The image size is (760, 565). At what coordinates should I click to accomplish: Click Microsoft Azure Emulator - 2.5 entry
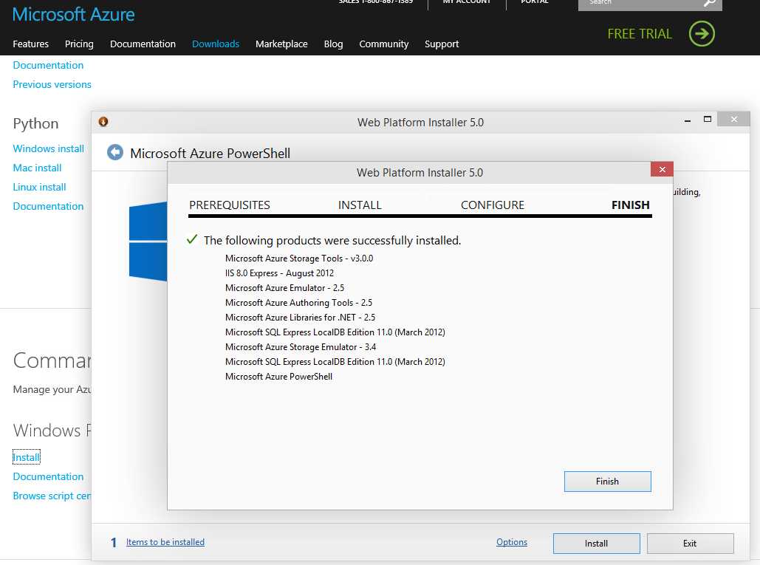(284, 288)
